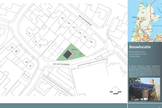Click the Bouwlocatie heading

click(140, 47)
